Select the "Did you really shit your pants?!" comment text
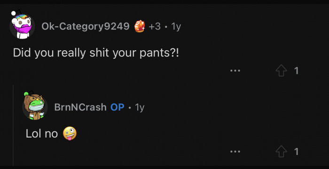The height and width of the screenshot is (169, 329). click(96, 53)
